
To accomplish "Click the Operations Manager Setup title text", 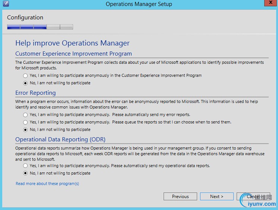I will 139,4.
